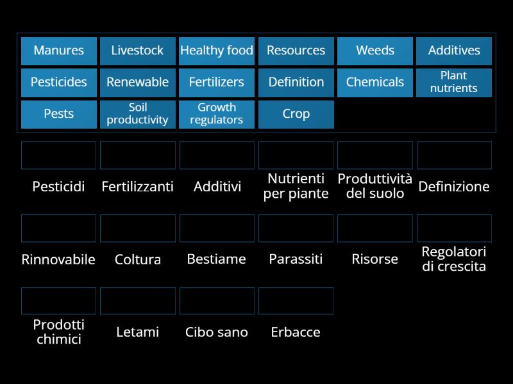Image resolution: width=513 pixels, height=384 pixels.
Task: Select the Additives word tile
Action: tap(453, 51)
